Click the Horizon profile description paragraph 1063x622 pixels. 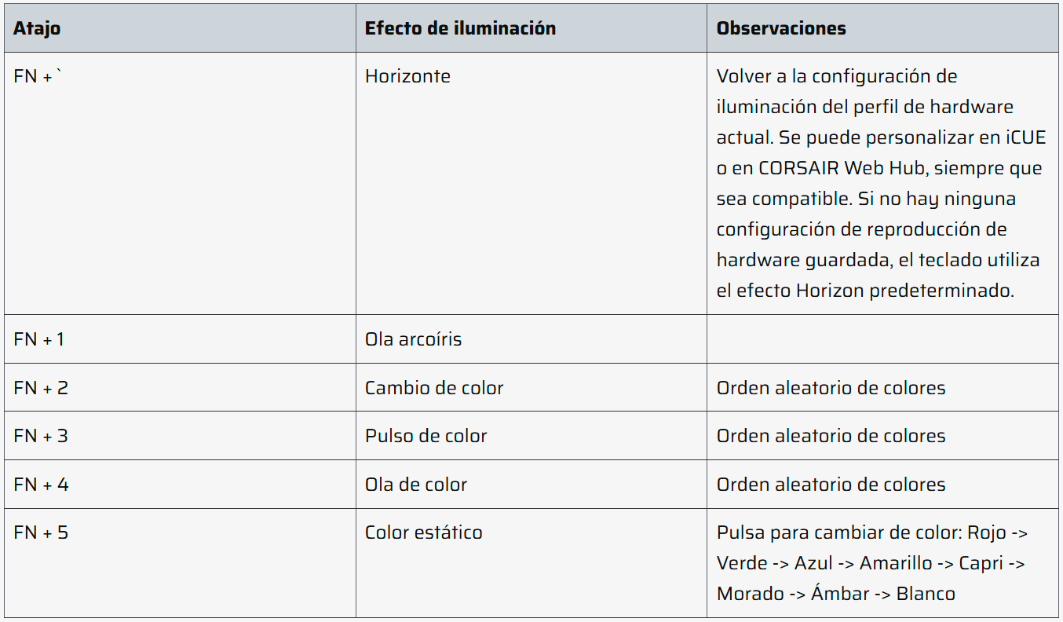click(x=881, y=183)
